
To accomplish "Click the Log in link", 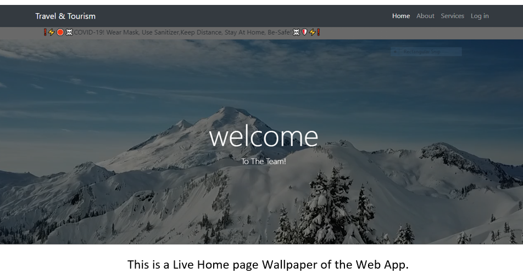I will [480, 16].
